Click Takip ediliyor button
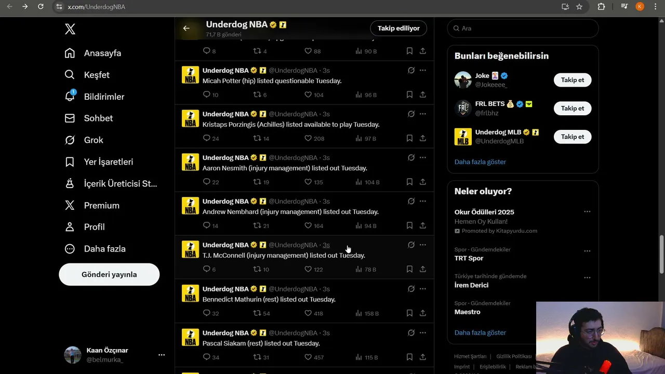 [398, 28]
